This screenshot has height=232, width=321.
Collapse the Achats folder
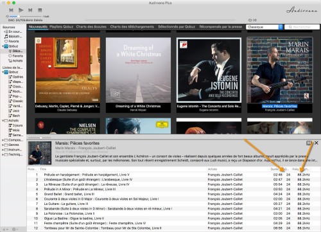[3, 121]
